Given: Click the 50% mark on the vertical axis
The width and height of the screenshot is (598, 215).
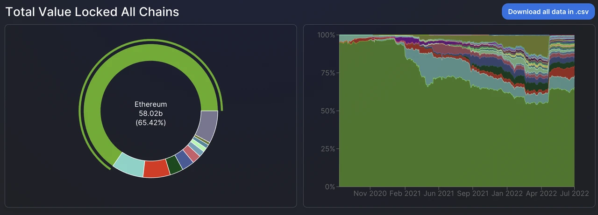Looking at the screenshot, I should (326, 111).
